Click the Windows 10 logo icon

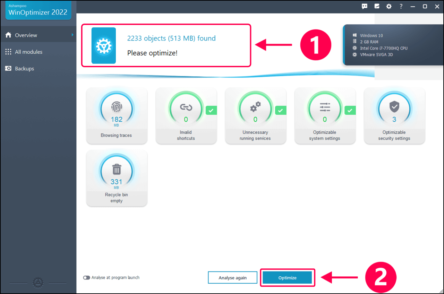point(355,35)
